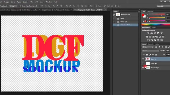This screenshot has height=95, width=170.
Task: Add a Levels adjustment
Action: coord(152,33)
